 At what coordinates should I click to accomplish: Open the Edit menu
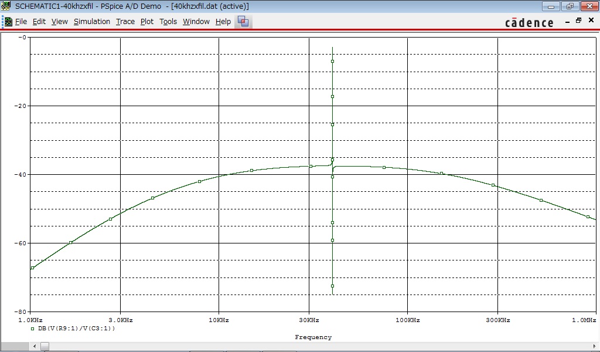point(39,22)
